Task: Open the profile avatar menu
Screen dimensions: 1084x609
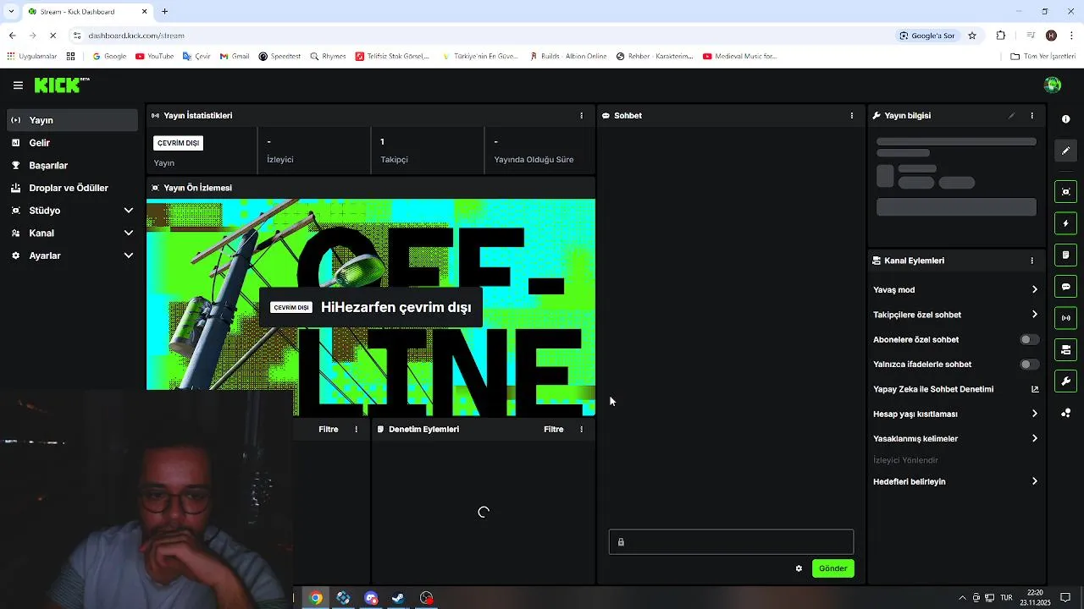Action: coord(1053,85)
